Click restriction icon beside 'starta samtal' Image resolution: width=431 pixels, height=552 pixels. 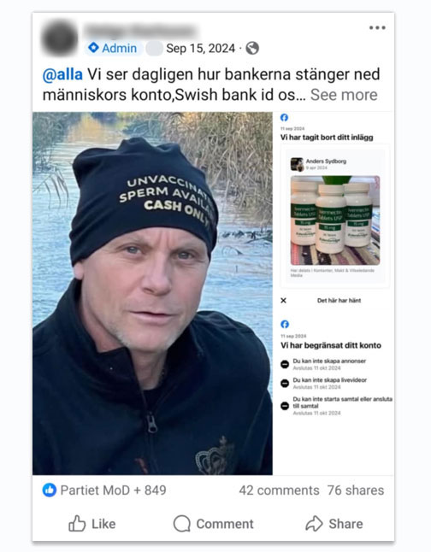click(285, 406)
